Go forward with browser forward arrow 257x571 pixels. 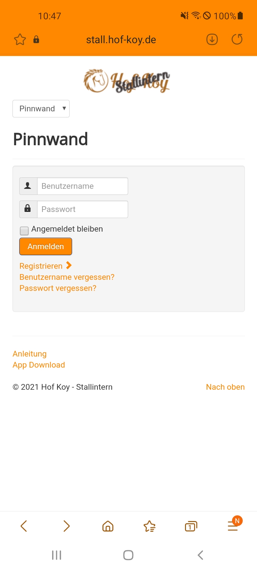tap(66, 526)
